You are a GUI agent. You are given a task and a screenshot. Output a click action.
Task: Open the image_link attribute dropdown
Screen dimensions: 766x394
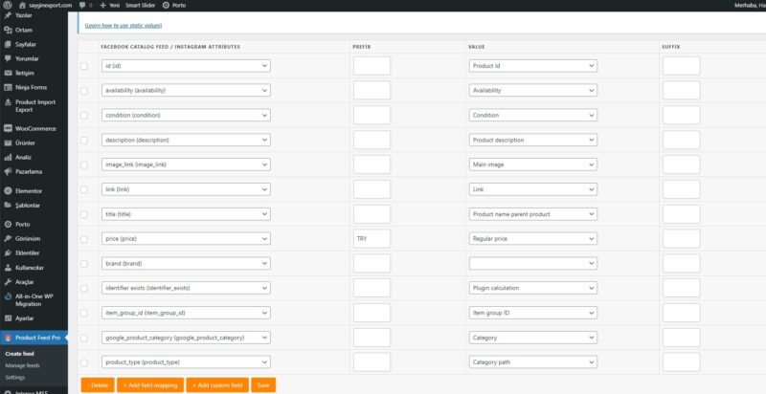click(x=186, y=164)
